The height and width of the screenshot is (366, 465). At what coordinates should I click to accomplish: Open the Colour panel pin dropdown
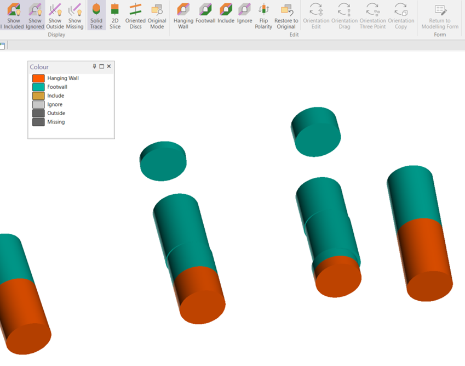pos(94,66)
